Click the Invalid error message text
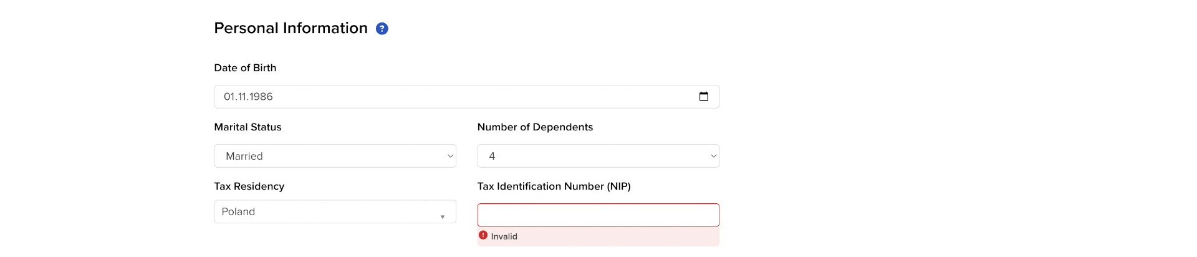Image resolution: width=1197 pixels, height=257 pixels. (x=504, y=236)
